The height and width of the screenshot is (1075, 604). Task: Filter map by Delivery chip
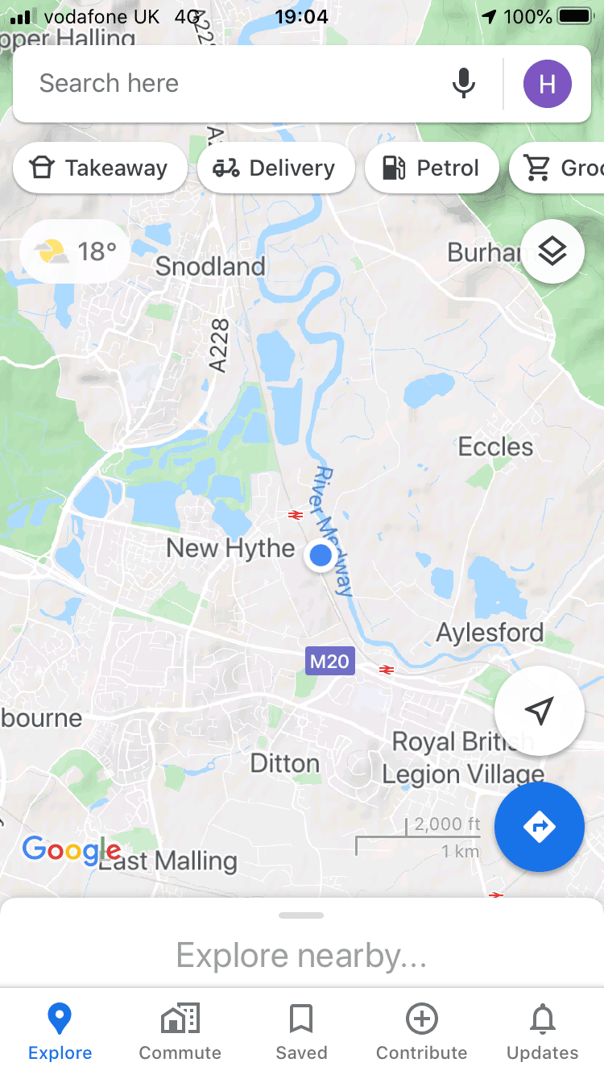(x=275, y=168)
